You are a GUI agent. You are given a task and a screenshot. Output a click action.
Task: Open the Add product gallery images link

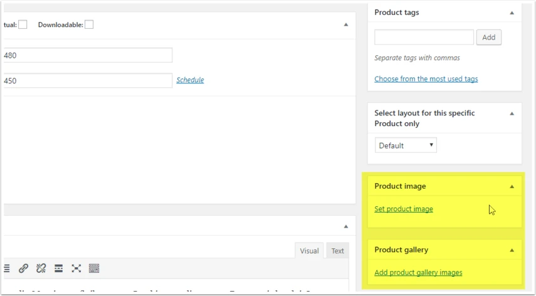click(418, 272)
